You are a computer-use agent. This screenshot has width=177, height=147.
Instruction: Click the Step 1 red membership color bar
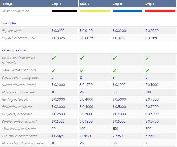pos(160,11)
